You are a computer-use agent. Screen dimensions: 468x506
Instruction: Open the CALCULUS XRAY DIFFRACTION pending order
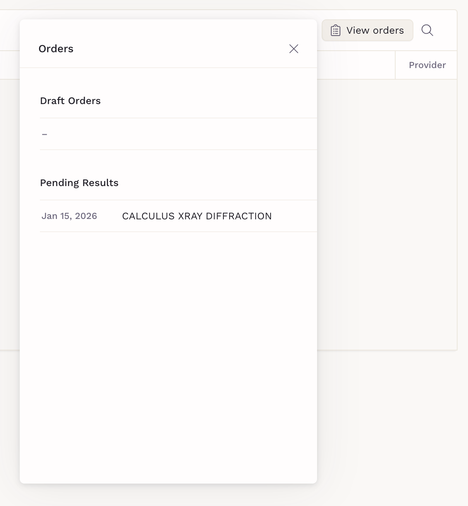(197, 216)
